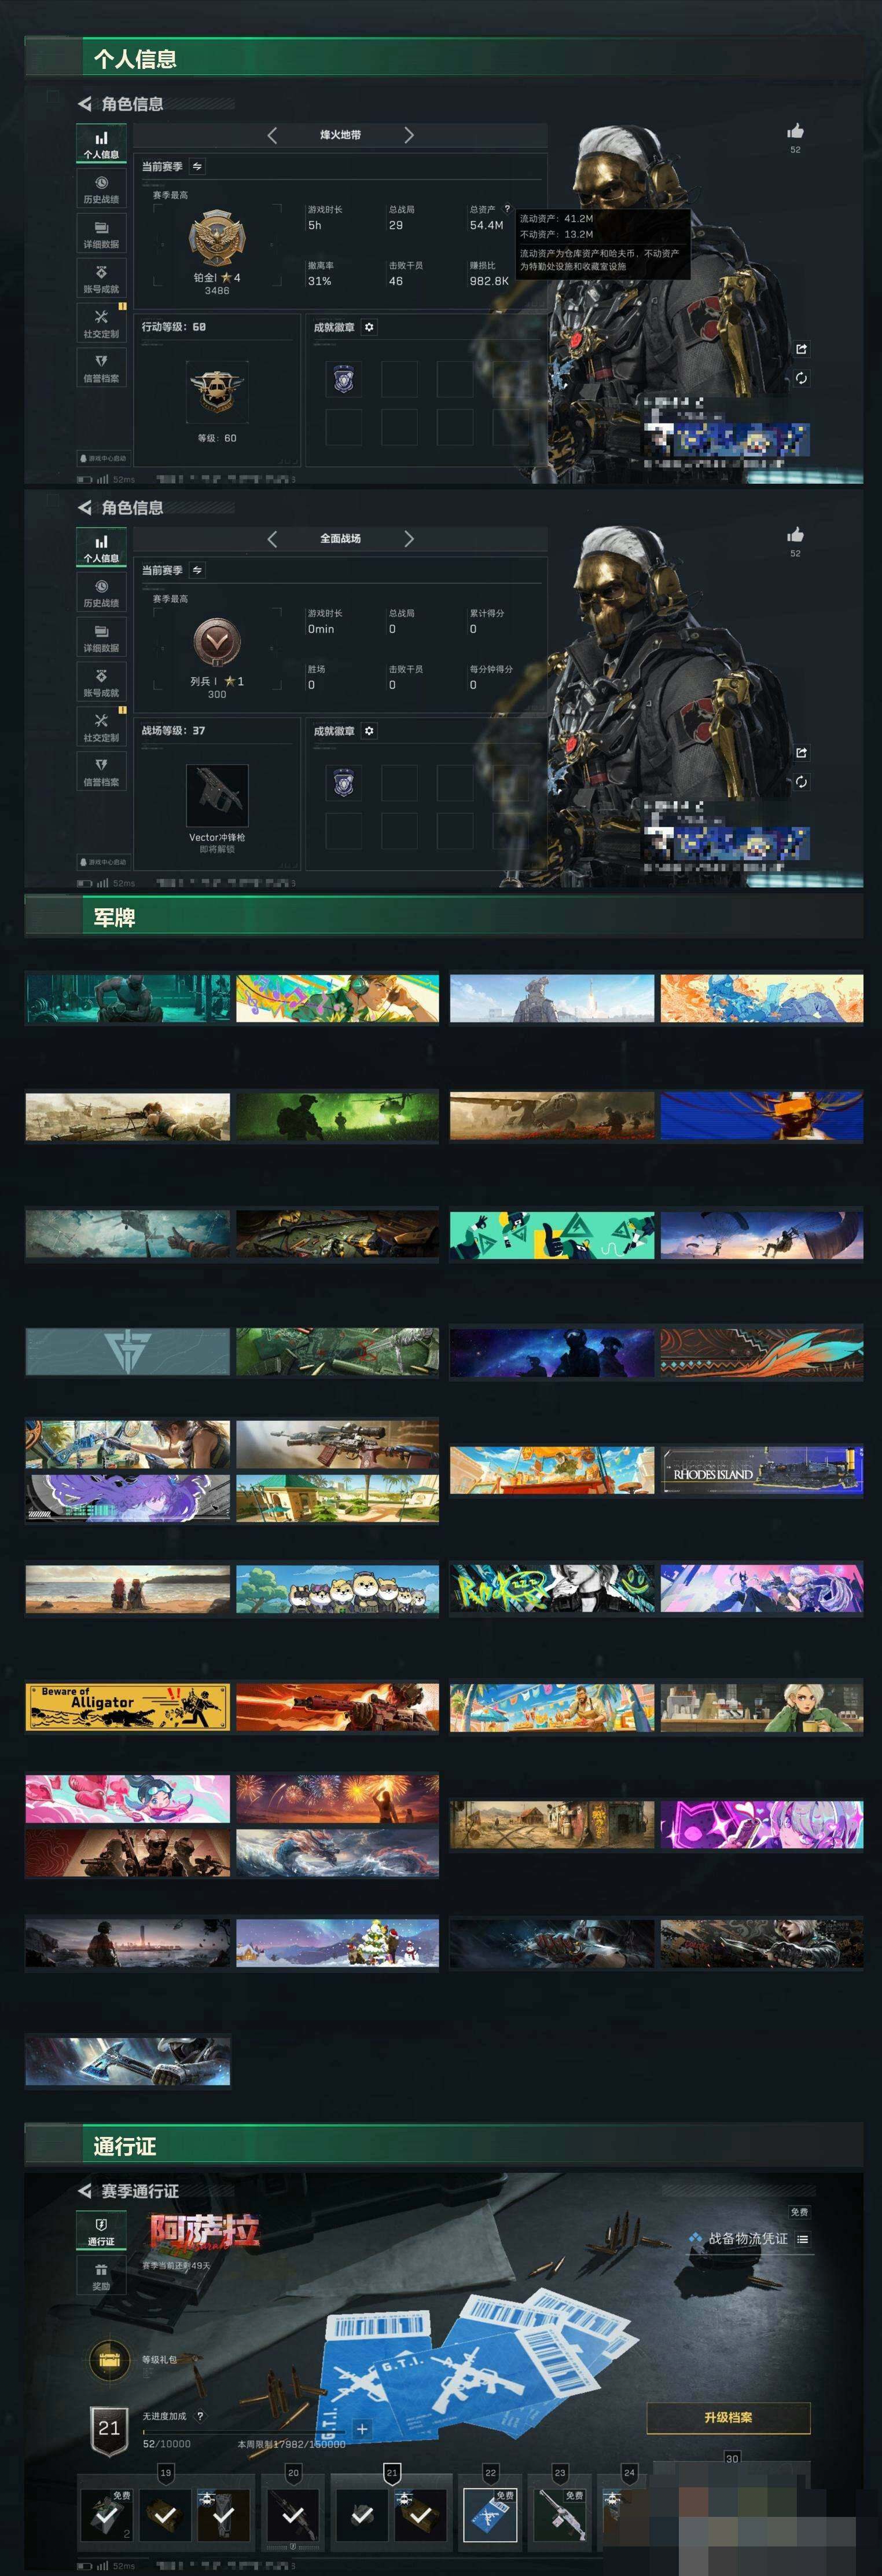Image resolution: width=882 pixels, height=2576 pixels.
Task: Open 个人信息 tab in the 烽火地带 panel
Action: pyautogui.click(x=101, y=143)
